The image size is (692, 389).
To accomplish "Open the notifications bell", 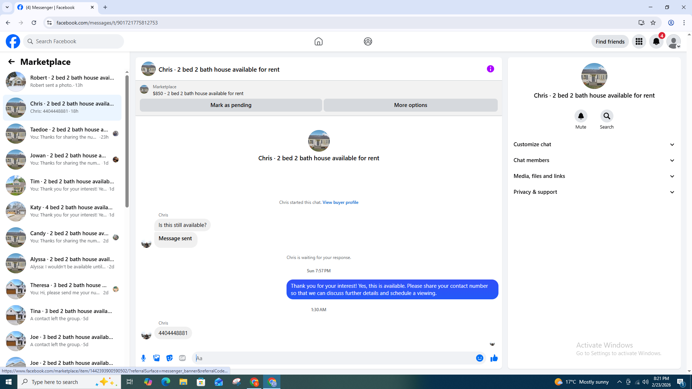I will point(656,41).
